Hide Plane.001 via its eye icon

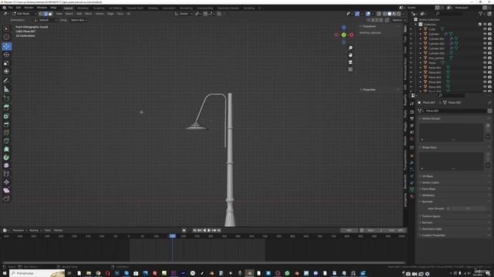click(485, 68)
